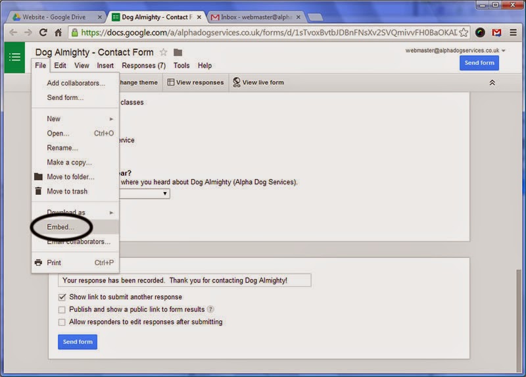This screenshot has width=526, height=377.
Task: Select Make a copy... menu item
Action: pyautogui.click(x=75, y=162)
